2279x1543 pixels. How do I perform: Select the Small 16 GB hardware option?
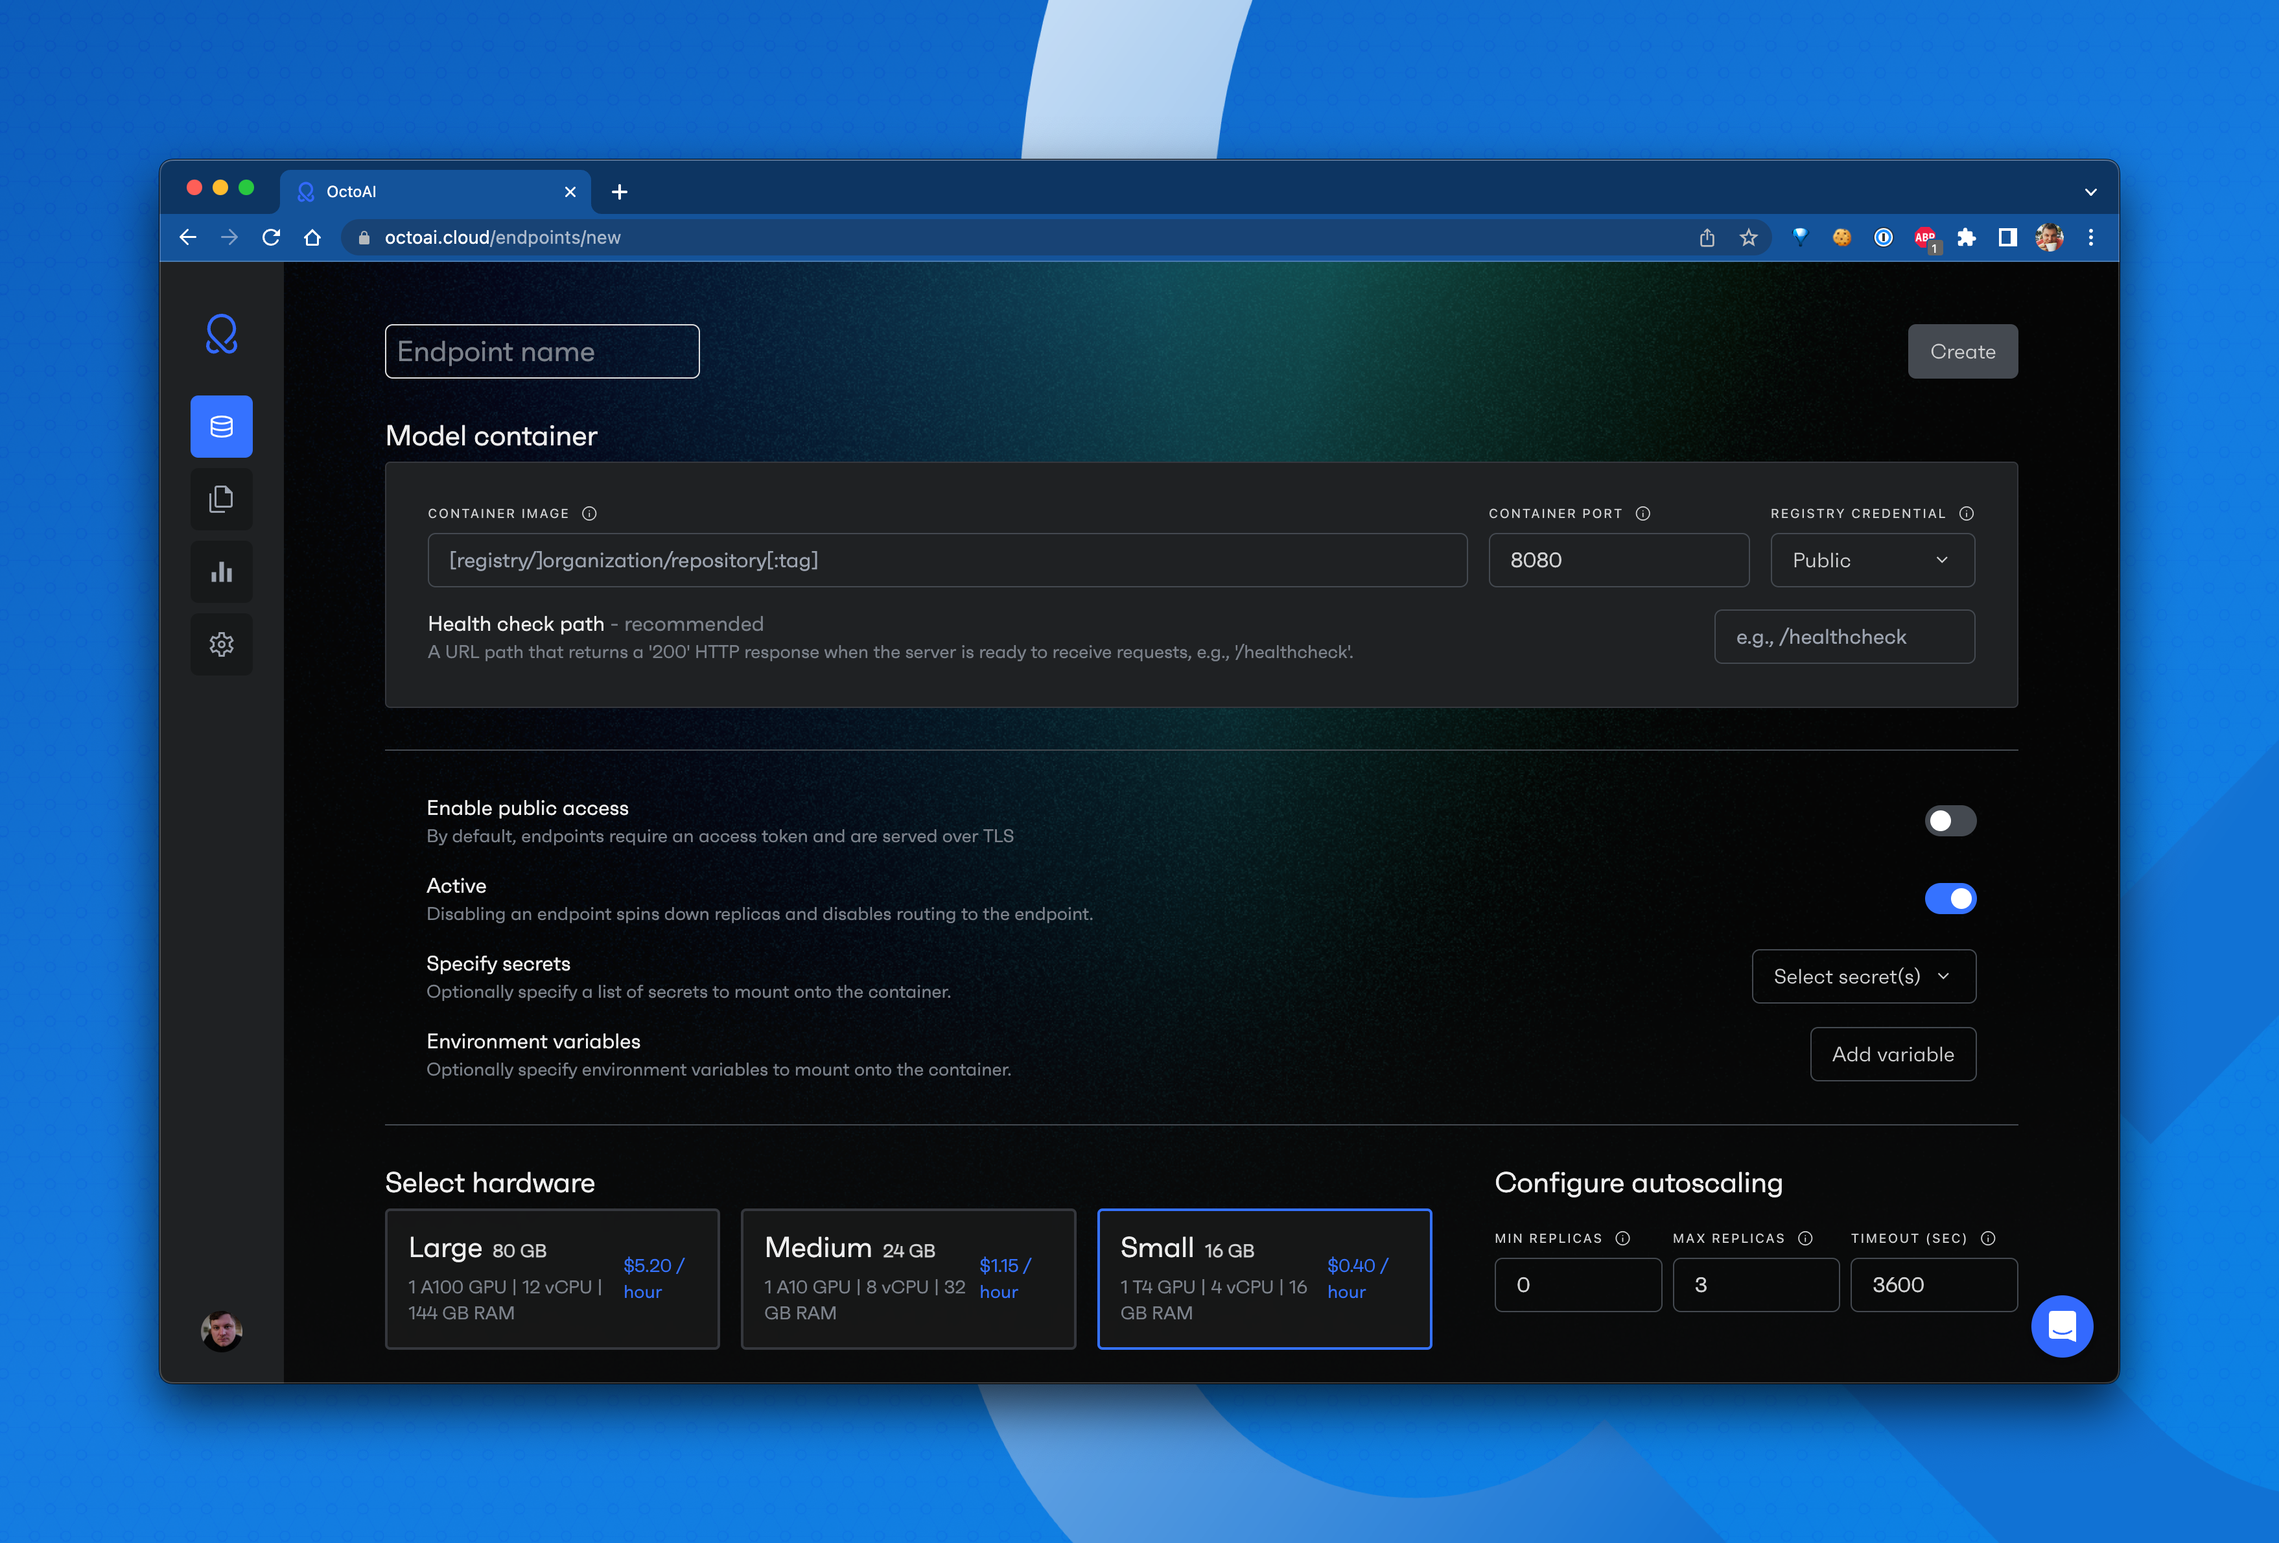pyautogui.click(x=1264, y=1278)
